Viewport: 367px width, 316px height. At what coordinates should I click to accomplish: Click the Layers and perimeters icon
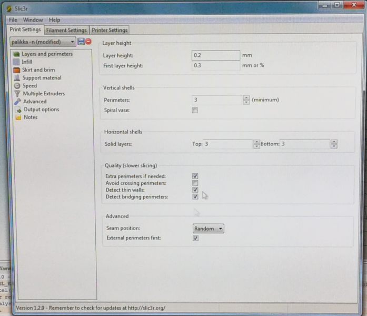coord(16,54)
